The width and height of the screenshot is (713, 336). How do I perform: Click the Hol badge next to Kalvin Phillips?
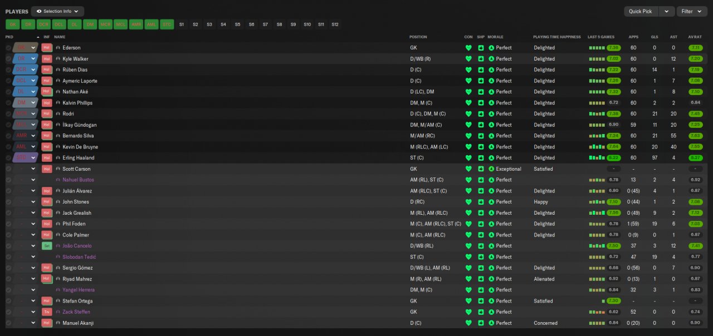(47, 103)
